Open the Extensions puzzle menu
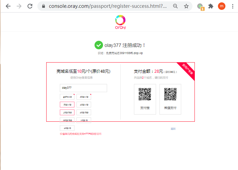The width and height of the screenshot is (238, 170). (x=211, y=6)
